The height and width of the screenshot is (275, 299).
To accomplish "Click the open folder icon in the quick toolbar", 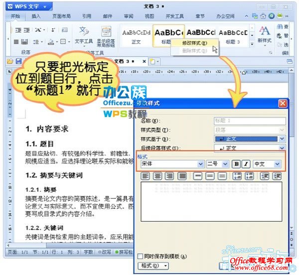I will click(10, 61).
